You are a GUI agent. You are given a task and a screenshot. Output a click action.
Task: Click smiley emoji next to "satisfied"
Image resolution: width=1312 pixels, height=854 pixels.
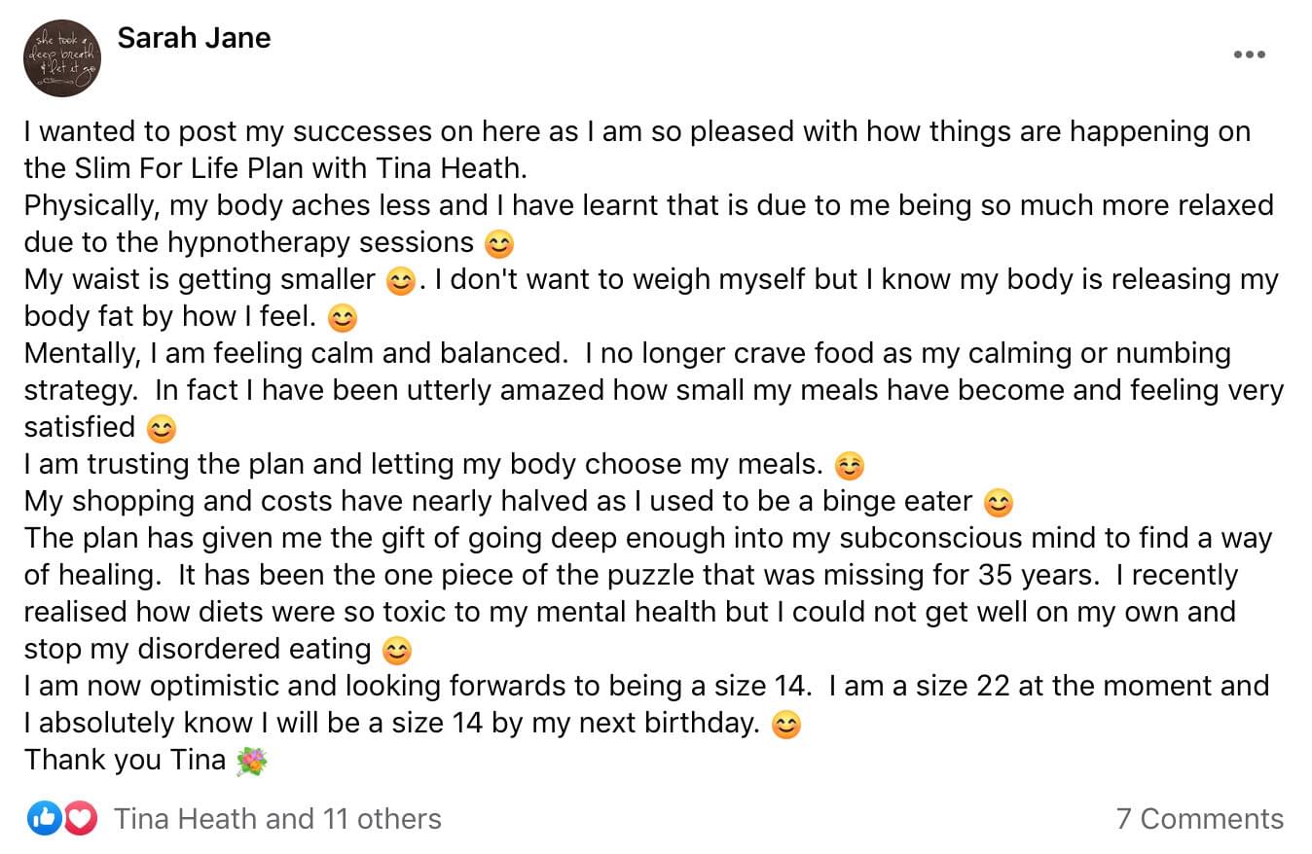click(x=161, y=428)
